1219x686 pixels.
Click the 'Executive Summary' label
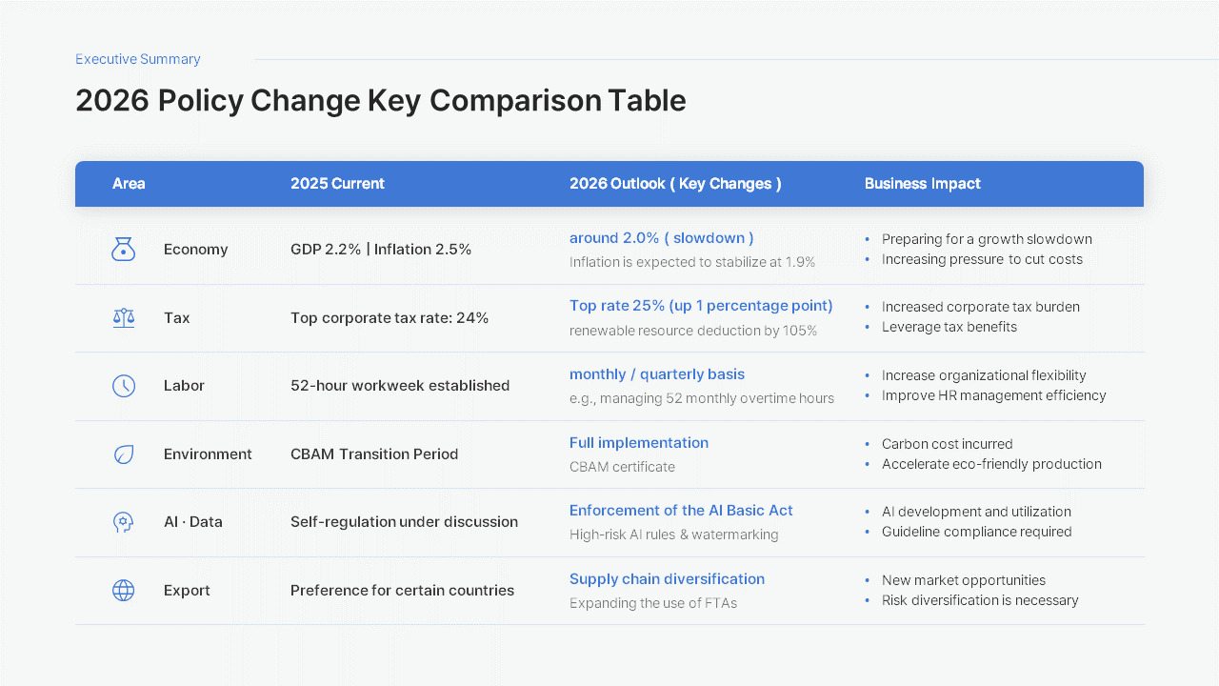(x=137, y=59)
